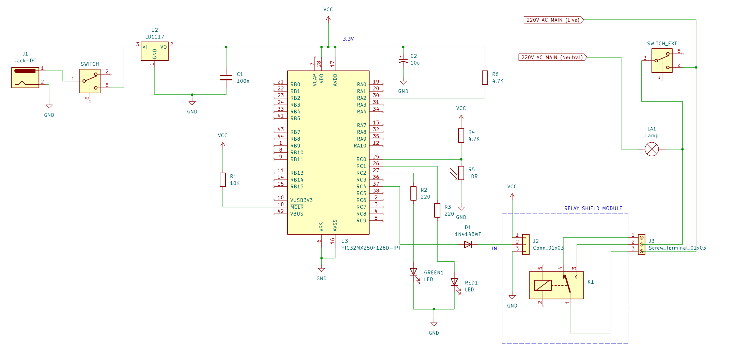The height and width of the screenshot is (361, 736).
Task: Click the PIC32MX250F128D-IPT value text
Action: tap(371, 248)
